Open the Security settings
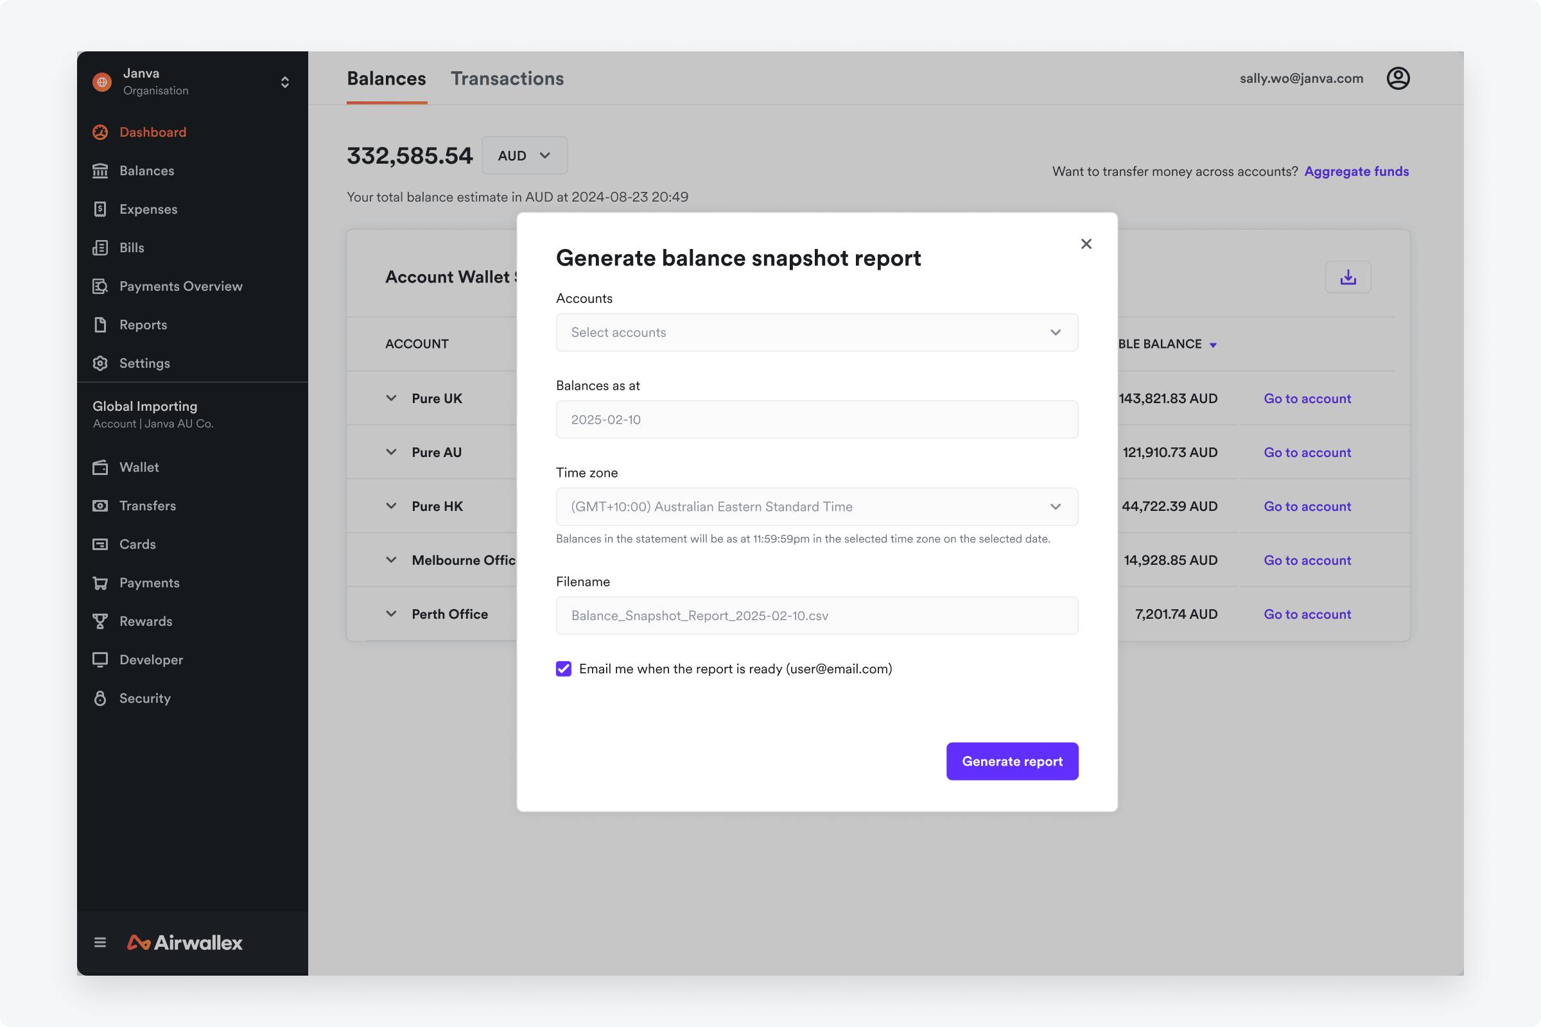The width and height of the screenshot is (1541, 1027). (145, 698)
